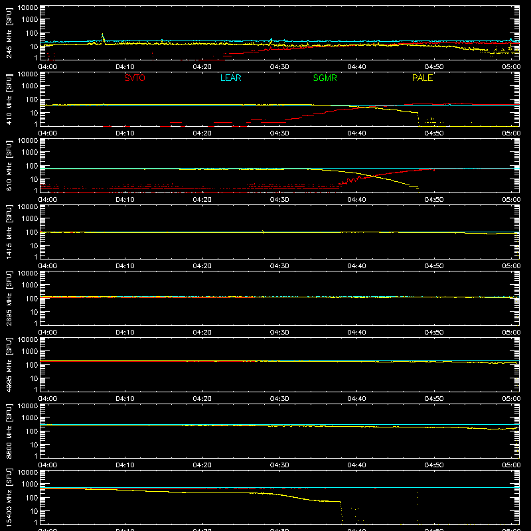This screenshot has height=531, width=531.
Task: Select the '1415 MHz [SFU]' y-axis title
Action: [x=9, y=232]
